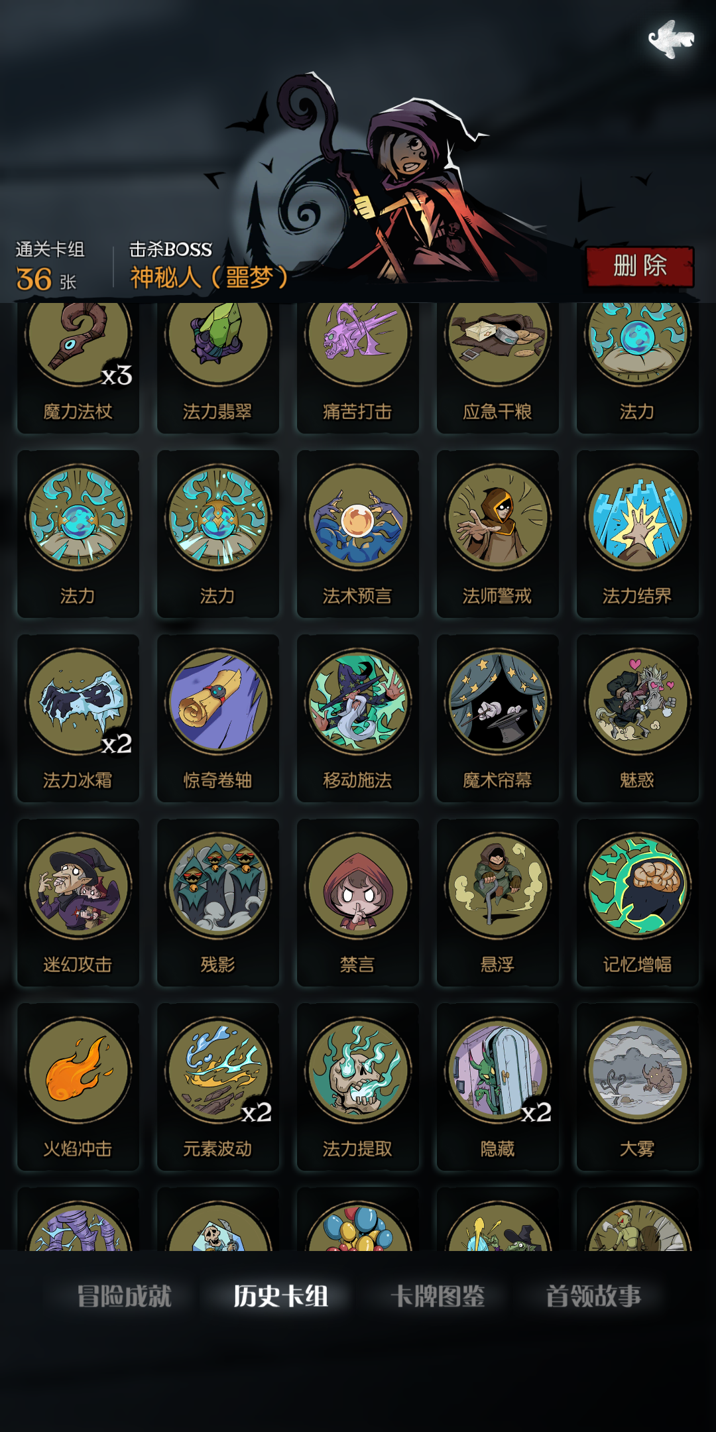Viewport: 716px width, 1432px height.
Task: Choose the 法师警戒 hooded mage card
Action: [498, 534]
